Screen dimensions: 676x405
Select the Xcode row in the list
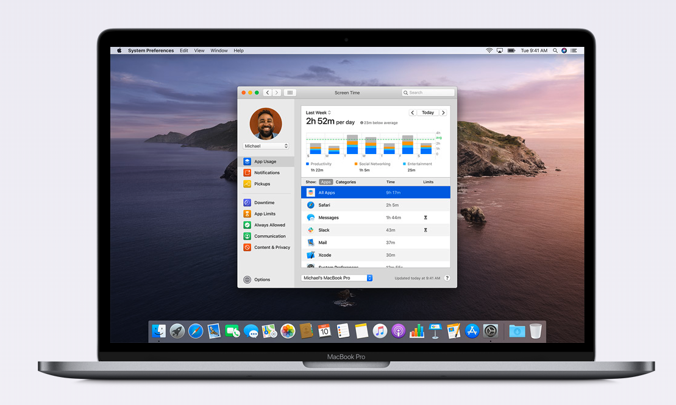pyautogui.click(x=375, y=255)
